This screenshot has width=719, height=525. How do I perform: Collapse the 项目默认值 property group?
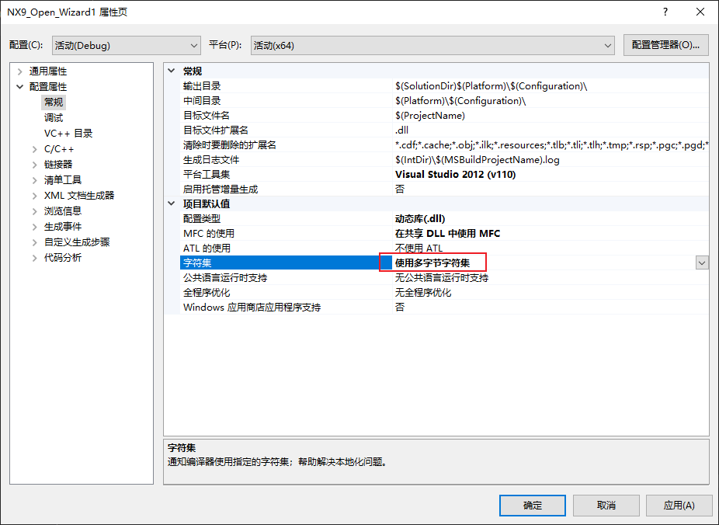(172, 203)
